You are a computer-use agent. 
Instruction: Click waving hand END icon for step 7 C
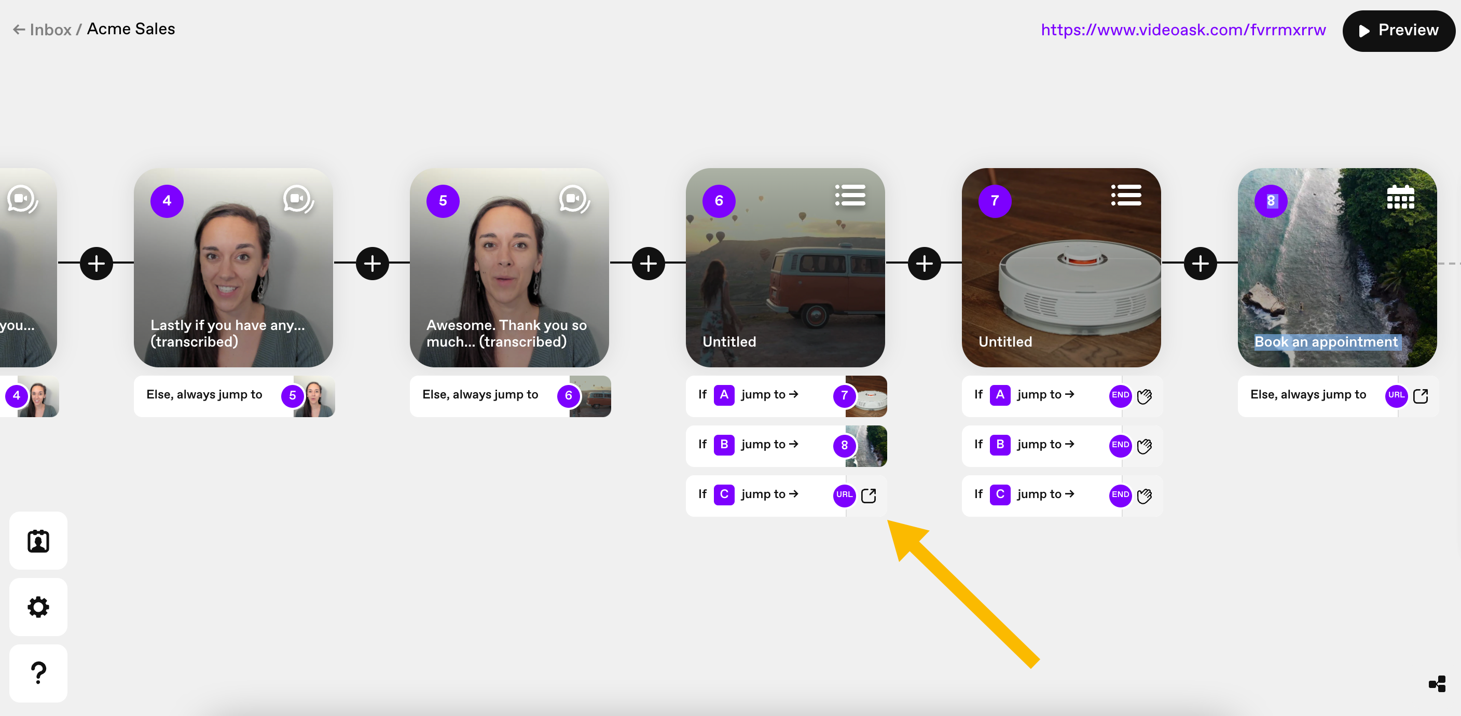click(1145, 496)
